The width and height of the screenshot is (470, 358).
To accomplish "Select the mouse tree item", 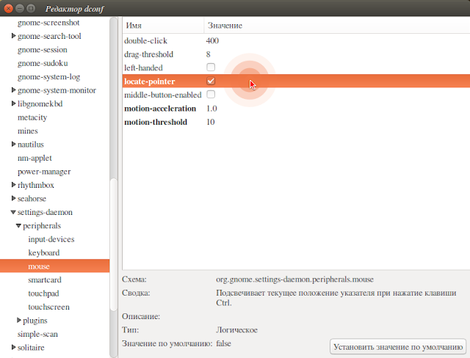I will pos(54,266).
